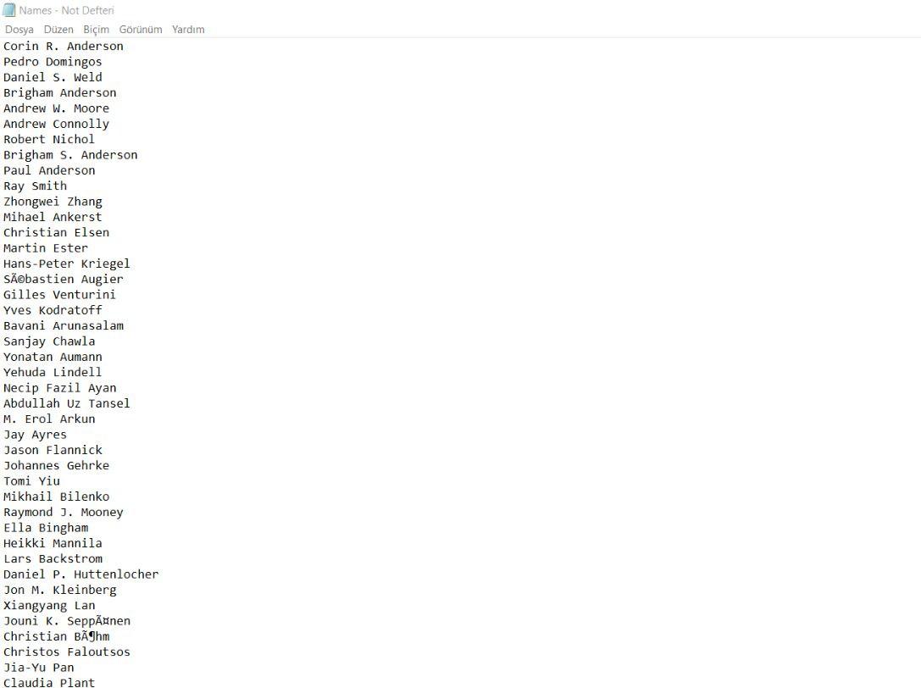Open the Görünüm menu
This screenshot has width=921, height=688.
pos(141,30)
